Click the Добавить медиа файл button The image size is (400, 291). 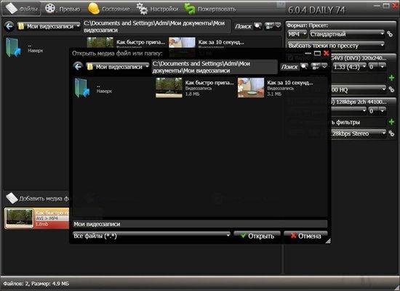pos(37,199)
